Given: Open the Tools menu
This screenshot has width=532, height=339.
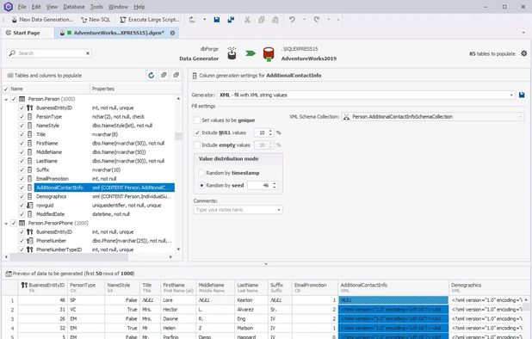Looking at the screenshot, I should tap(96, 6).
